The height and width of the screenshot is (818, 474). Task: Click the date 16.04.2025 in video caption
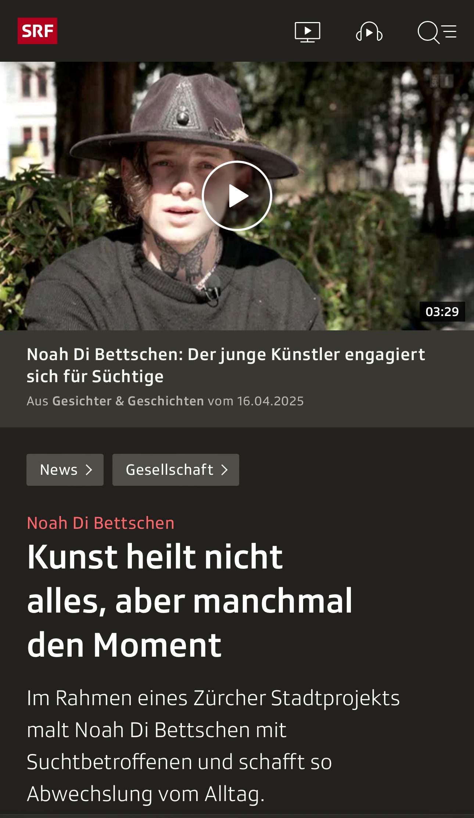pos(270,401)
